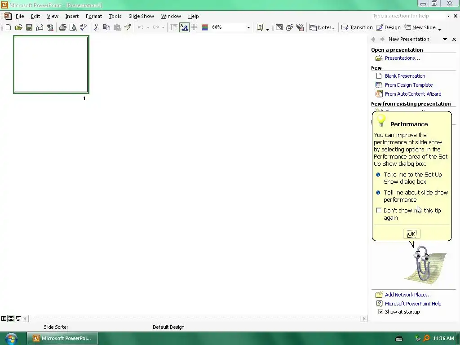
Task: Click the Redo arrow icon
Action: click(156, 27)
